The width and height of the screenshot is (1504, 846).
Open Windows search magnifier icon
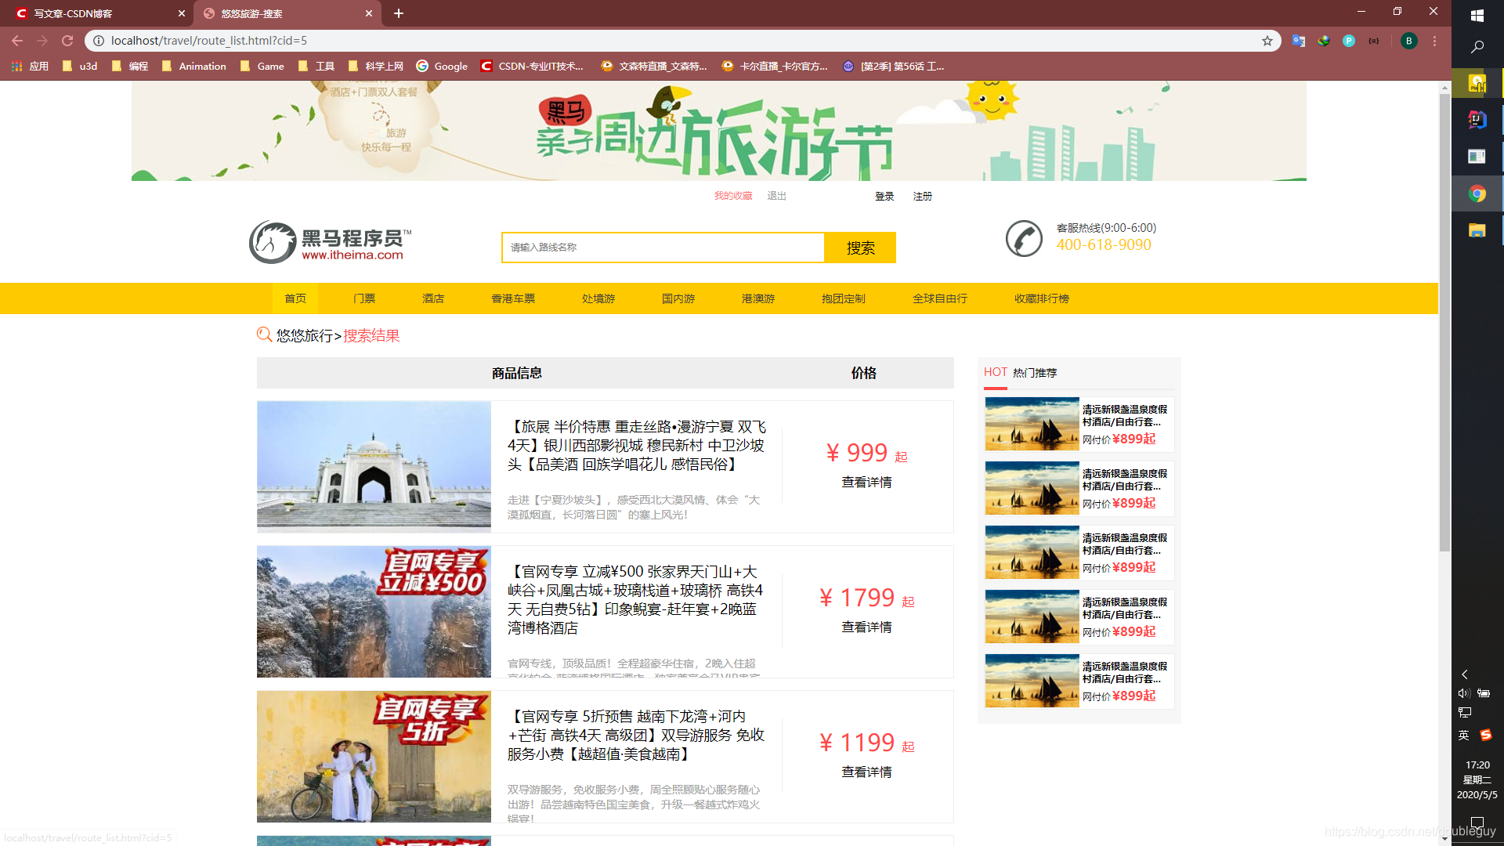[1477, 47]
